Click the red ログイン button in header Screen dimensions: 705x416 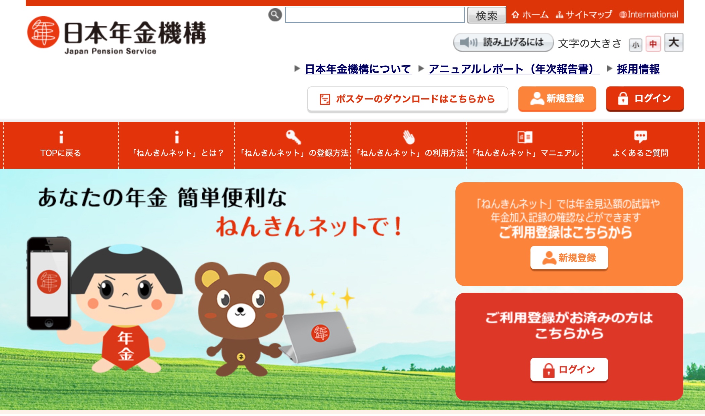point(645,98)
